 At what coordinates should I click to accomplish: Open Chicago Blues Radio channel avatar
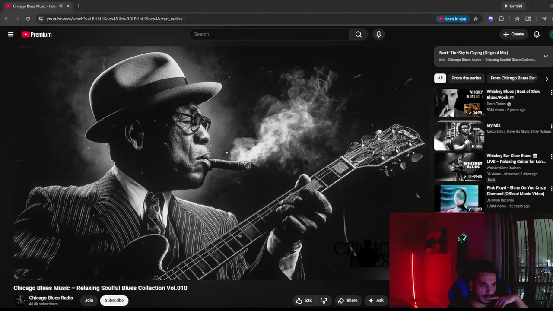pos(19,300)
